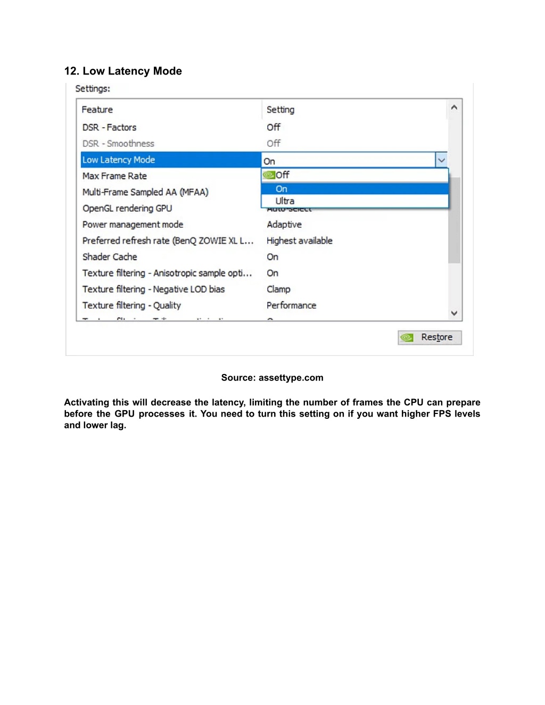The image size is (545, 705).
Task: Choose On in the latency dropdown list
Action: pos(355,189)
